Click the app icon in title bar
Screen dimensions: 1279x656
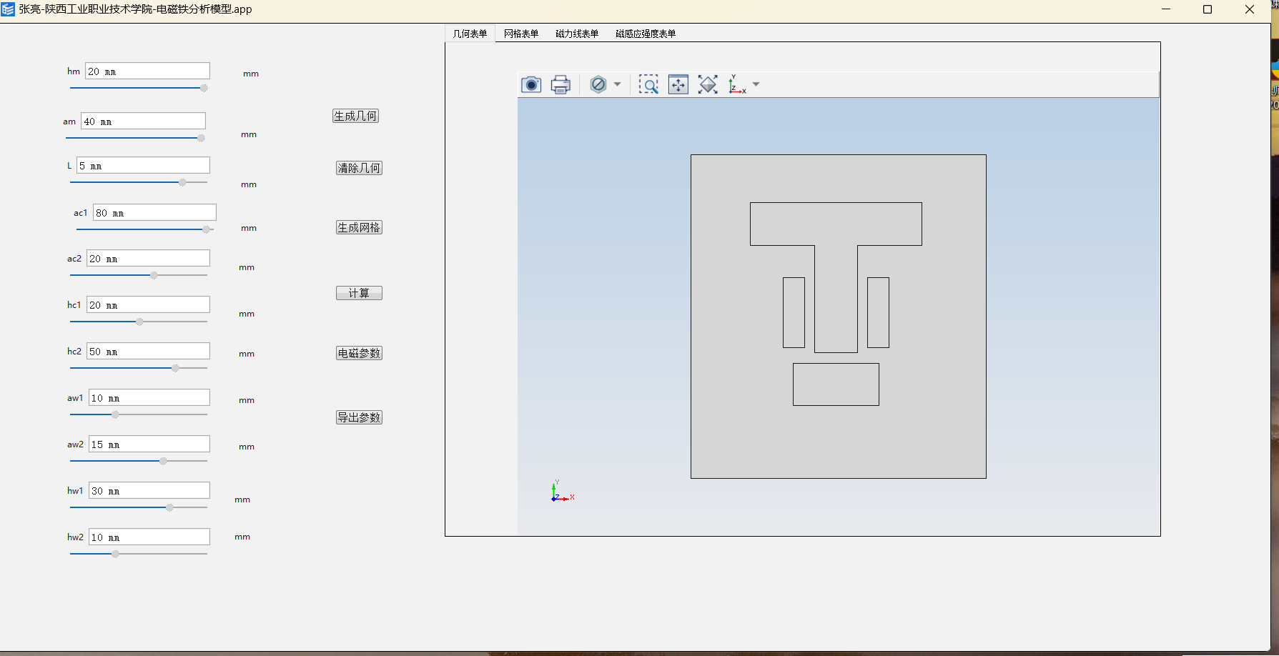(x=8, y=9)
